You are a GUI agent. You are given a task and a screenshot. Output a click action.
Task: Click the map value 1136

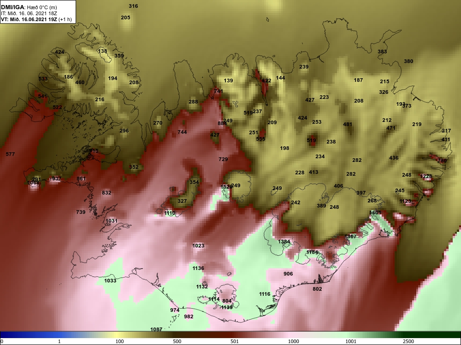[198, 269]
